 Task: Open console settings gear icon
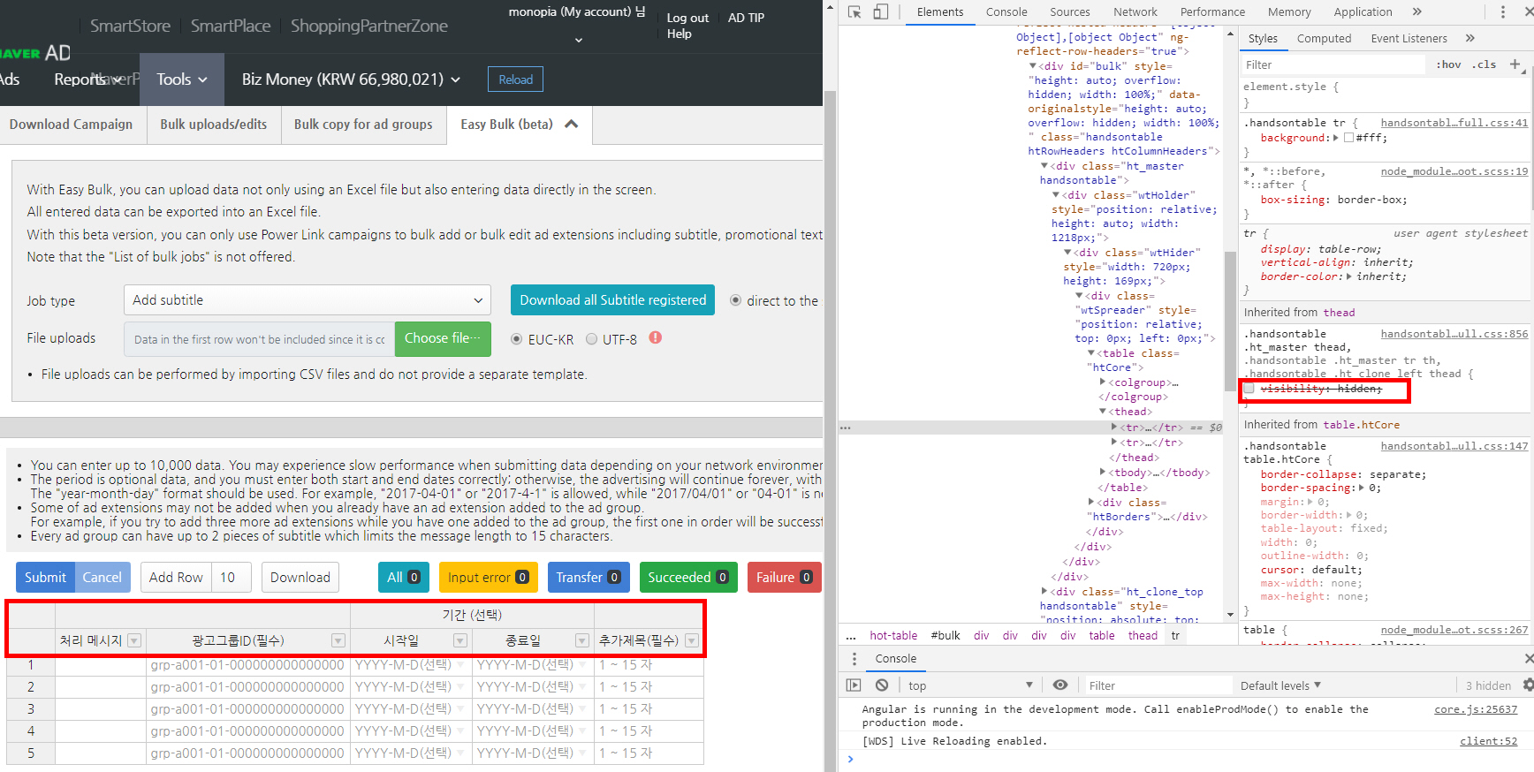tap(1528, 685)
